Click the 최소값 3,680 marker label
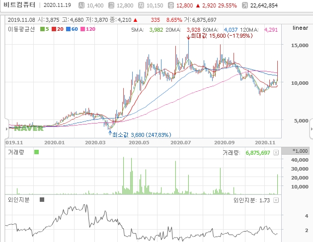Screen dimensions: 313x242 tap(142, 135)
